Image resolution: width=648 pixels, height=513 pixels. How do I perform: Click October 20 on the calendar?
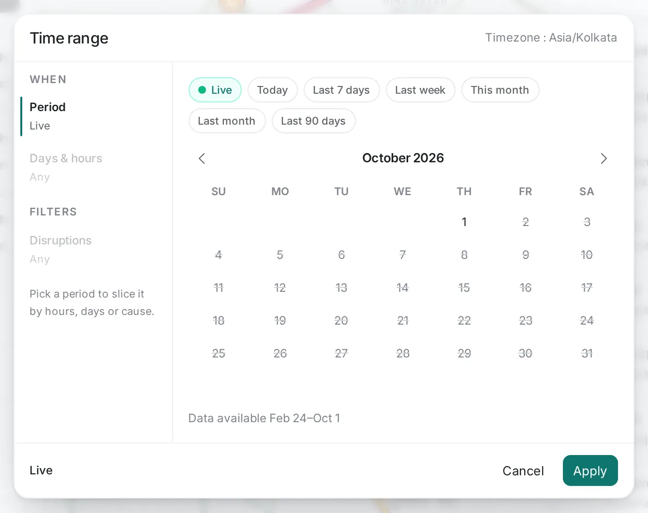341,321
